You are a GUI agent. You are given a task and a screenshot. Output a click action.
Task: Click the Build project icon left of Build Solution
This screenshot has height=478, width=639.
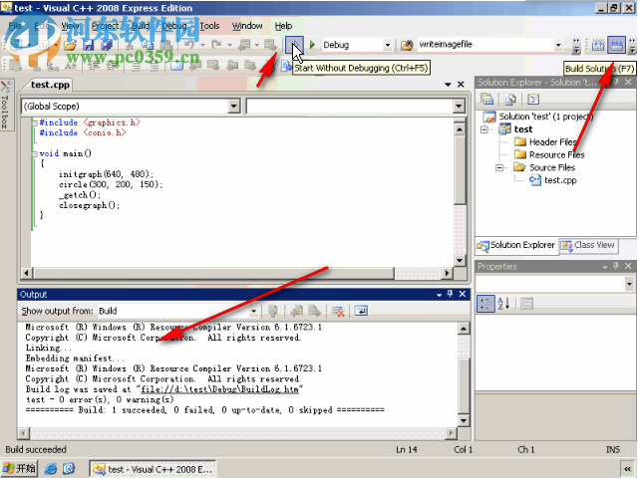[x=598, y=45]
